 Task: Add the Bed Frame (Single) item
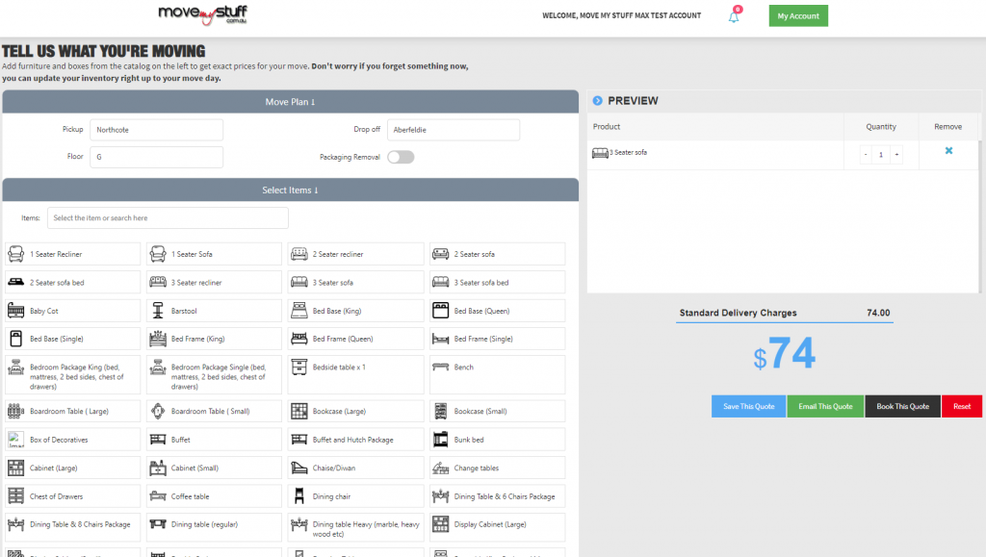point(498,339)
